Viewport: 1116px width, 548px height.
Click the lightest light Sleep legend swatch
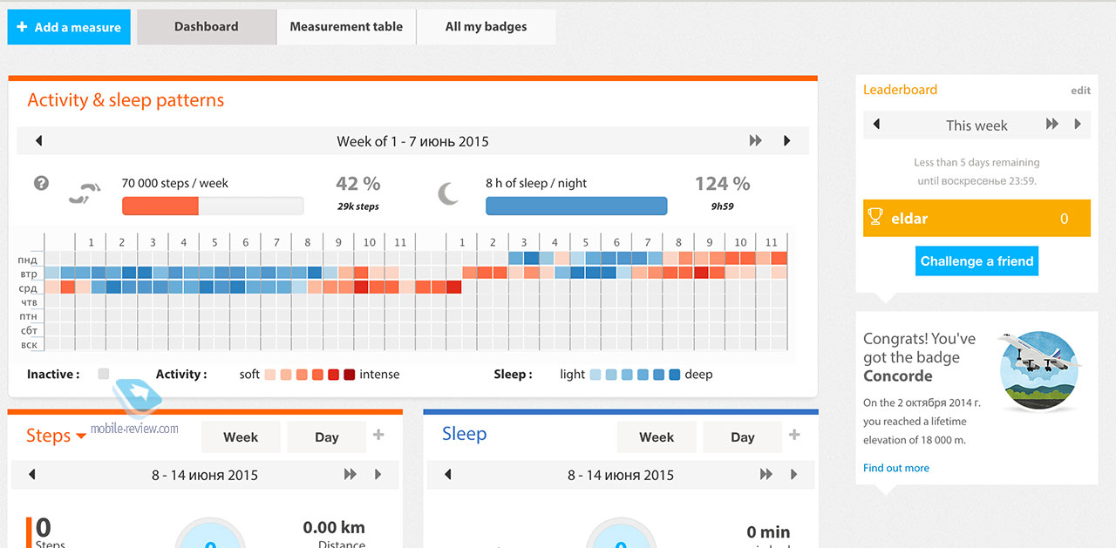(595, 375)
